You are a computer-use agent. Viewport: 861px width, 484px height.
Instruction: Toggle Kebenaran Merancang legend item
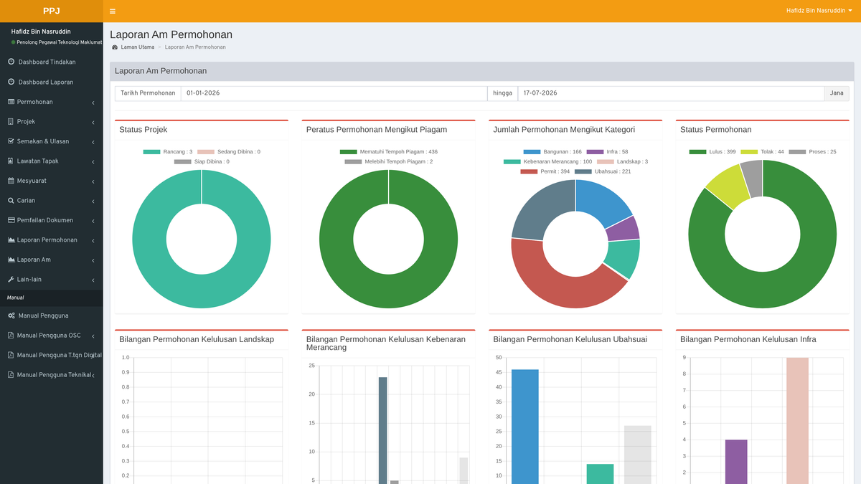548,162
